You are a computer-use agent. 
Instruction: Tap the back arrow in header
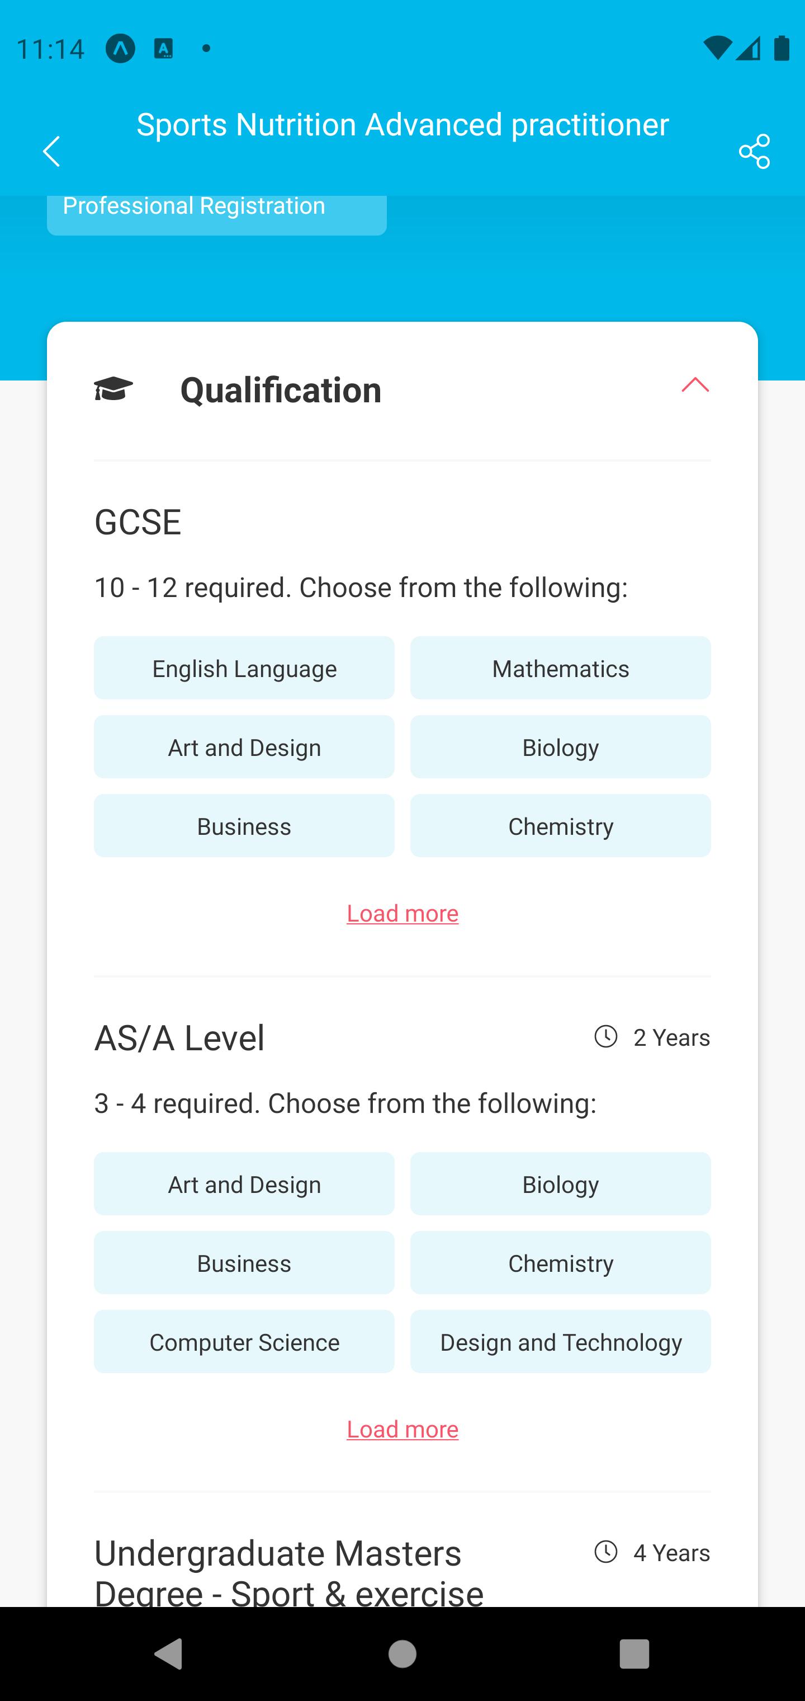pyautogui.click(x=51, y=151)
